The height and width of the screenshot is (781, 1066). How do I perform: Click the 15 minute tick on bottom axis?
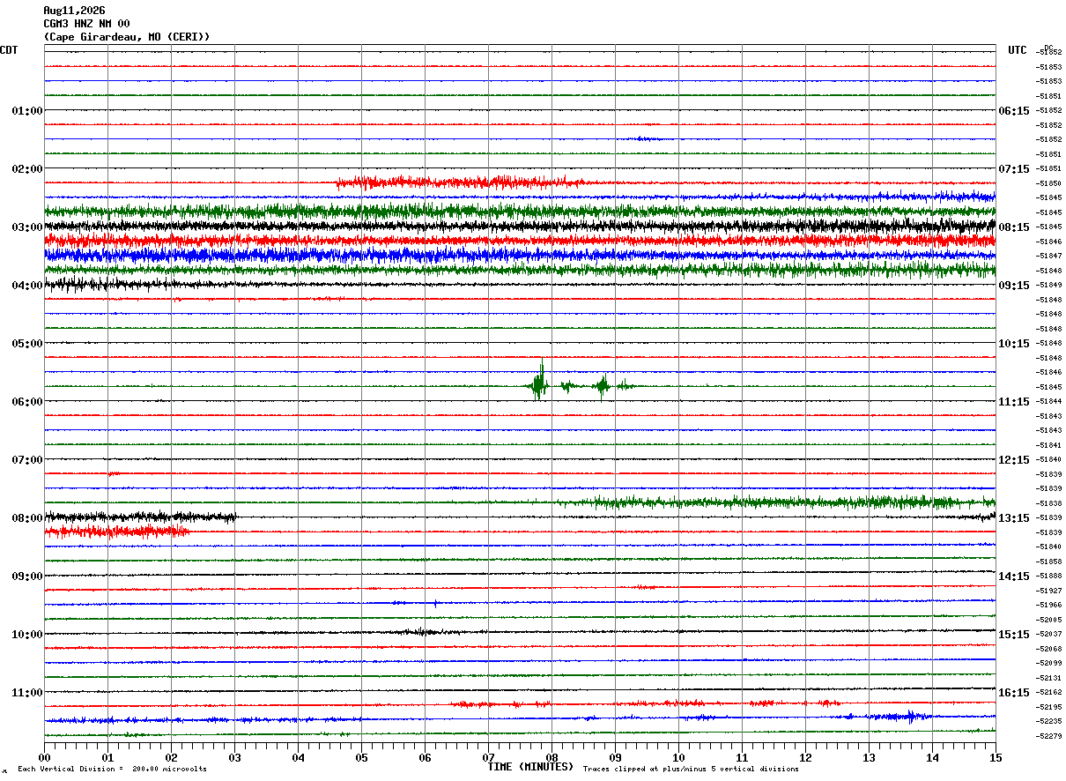coord(996,757)
